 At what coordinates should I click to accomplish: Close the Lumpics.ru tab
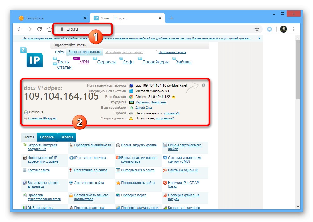tap(85, 18)
